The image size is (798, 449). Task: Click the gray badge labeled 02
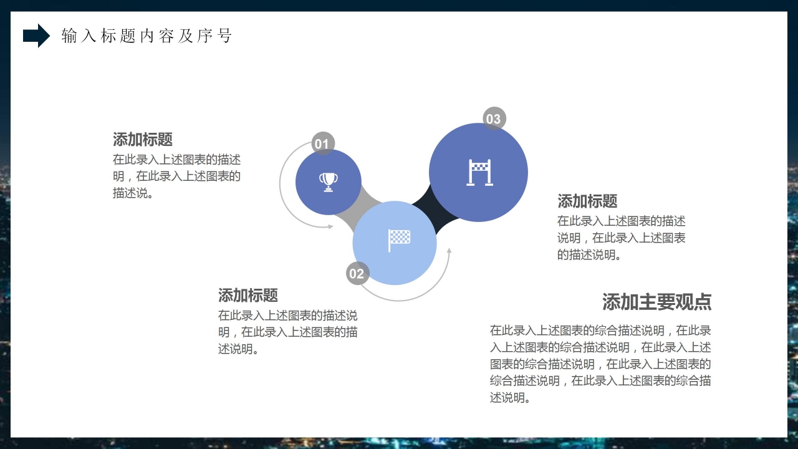pos(357,273)
